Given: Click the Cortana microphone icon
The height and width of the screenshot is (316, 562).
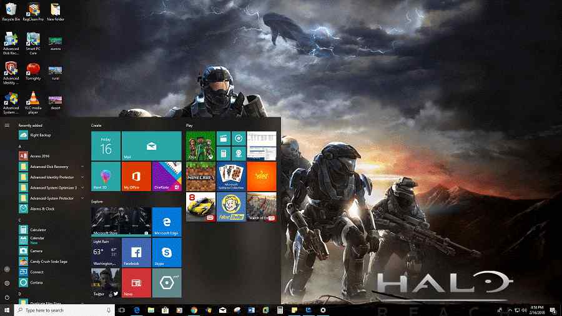Looking at the screenshot, I should 109,310.
